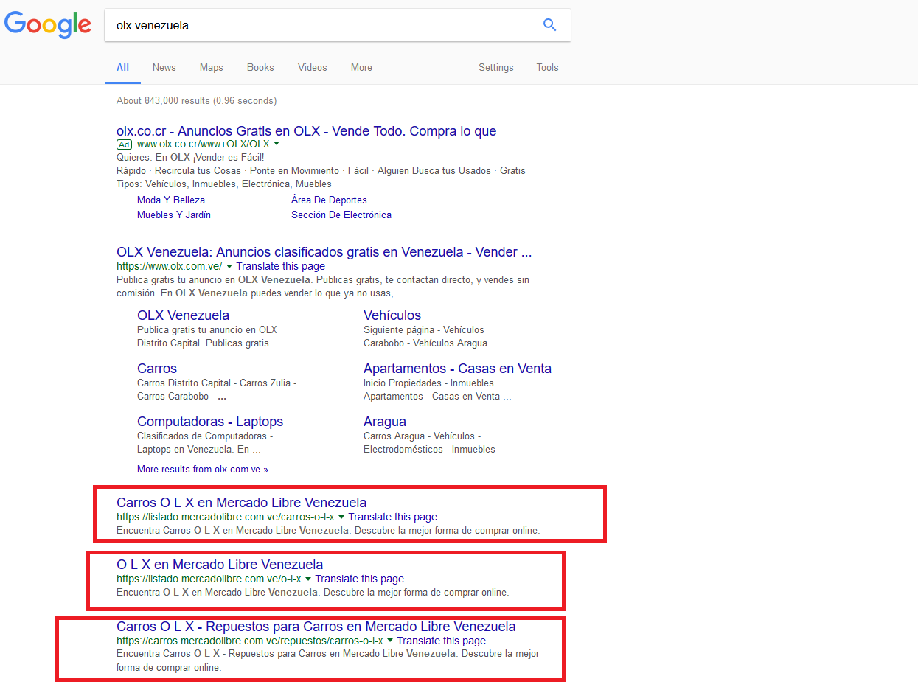Click 'Siguiente página - Vehículos' snippet text
This screenshot has width=918, height=687.
424,329
